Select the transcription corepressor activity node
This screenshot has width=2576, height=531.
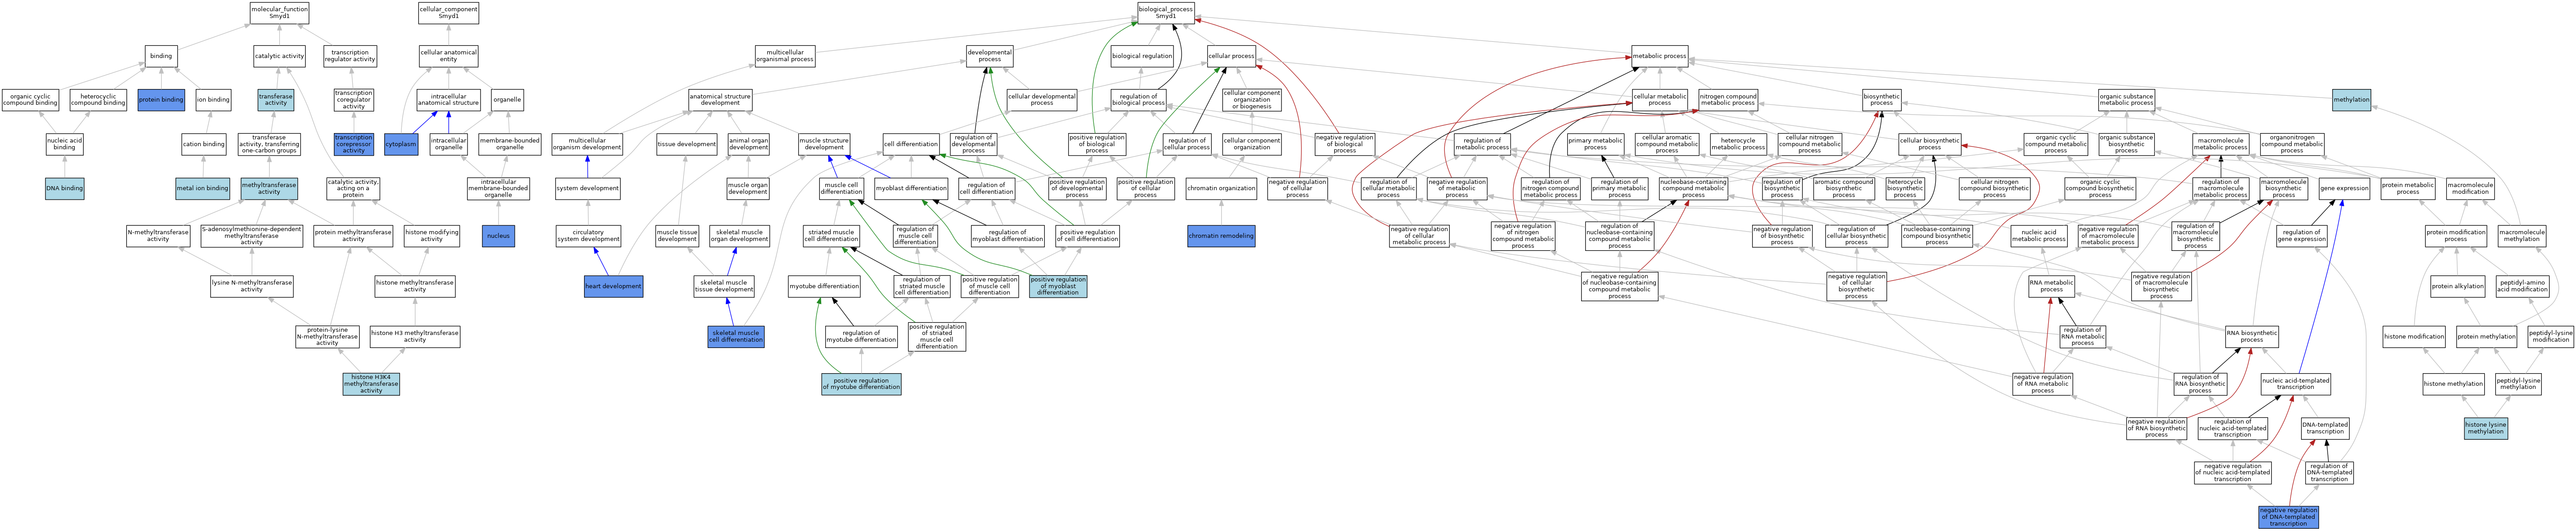click(x=353, y=144)
